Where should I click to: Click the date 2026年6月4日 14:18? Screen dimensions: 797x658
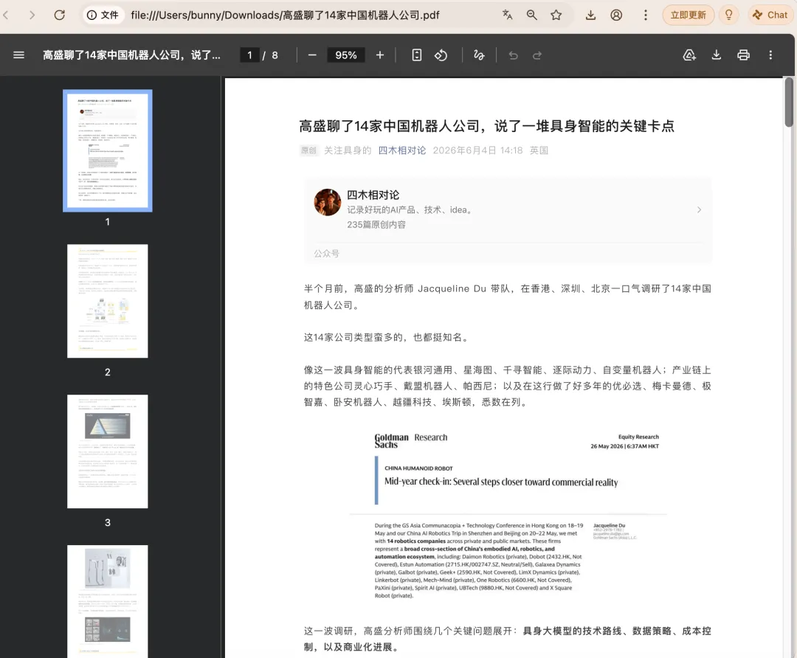pyautogui.click(x=477, y=150)
